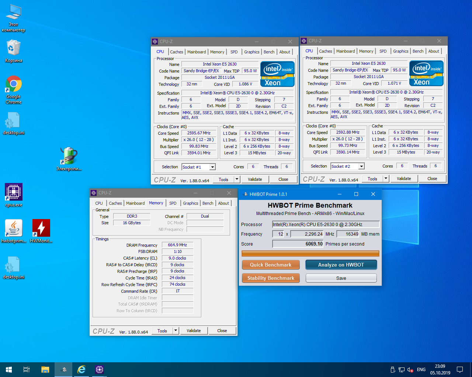This screenshot has height=377, width=472.
Task: Open the Bench tab in Socket #2 CPU-Z window
Action: pos(418,51)
